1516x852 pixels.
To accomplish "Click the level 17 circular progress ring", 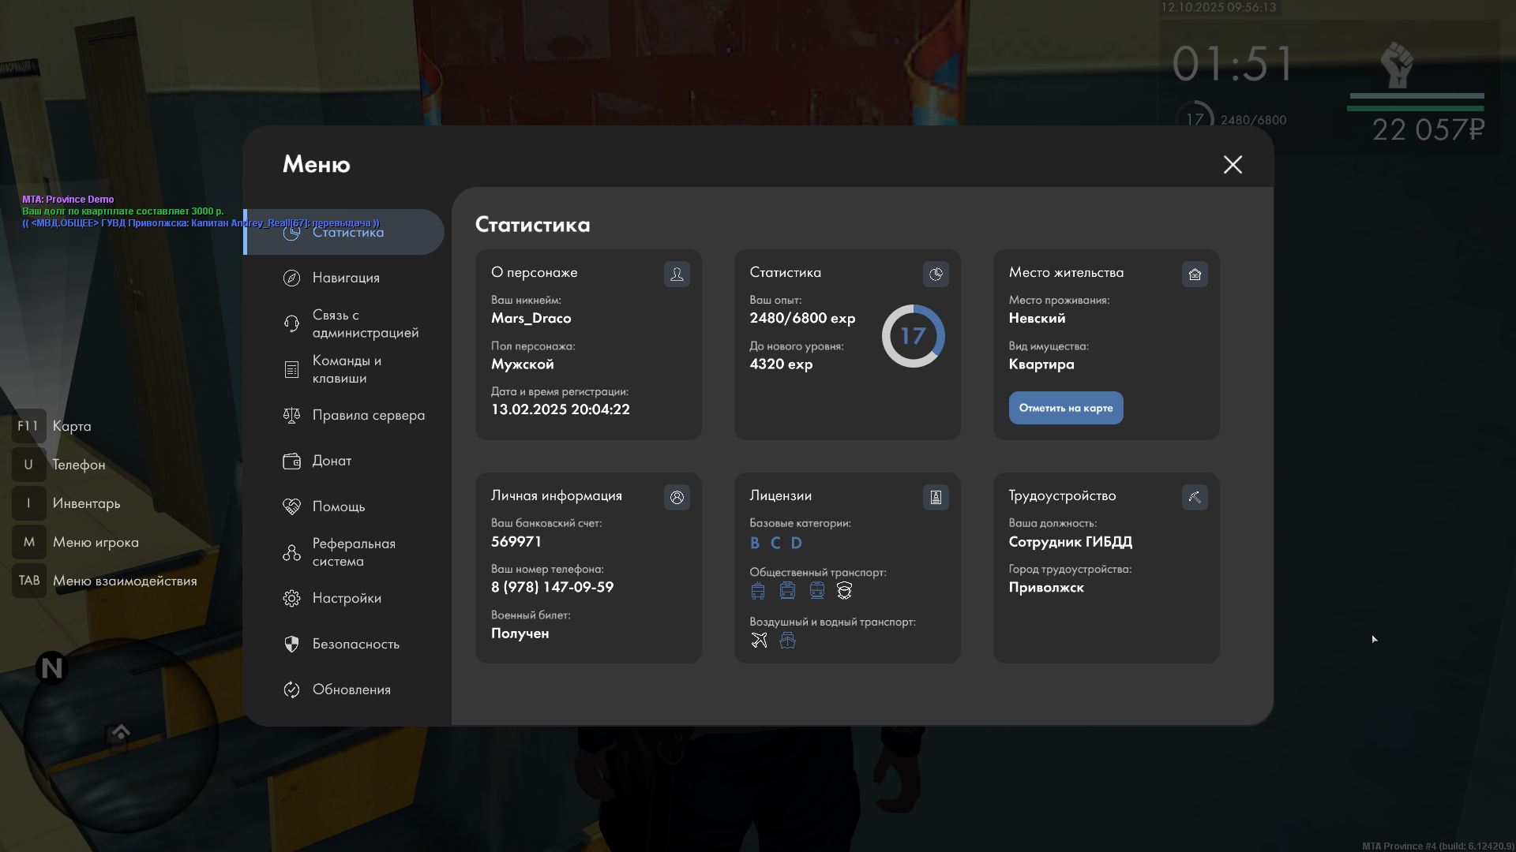I will click(x=913, y=336).
